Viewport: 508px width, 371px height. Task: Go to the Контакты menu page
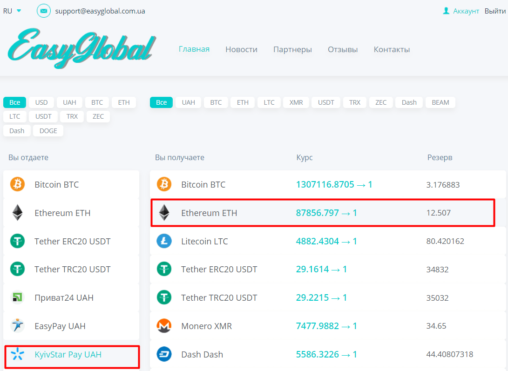392,49
